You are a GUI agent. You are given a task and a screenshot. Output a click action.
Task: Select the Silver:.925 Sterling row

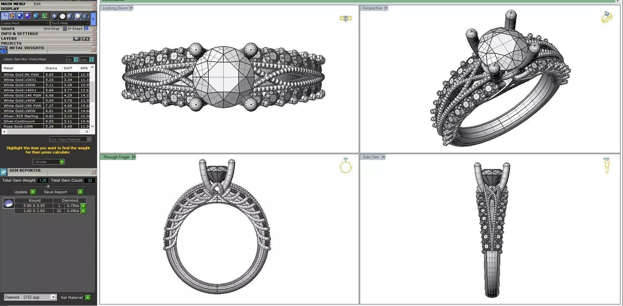click(x=45, y=116)
